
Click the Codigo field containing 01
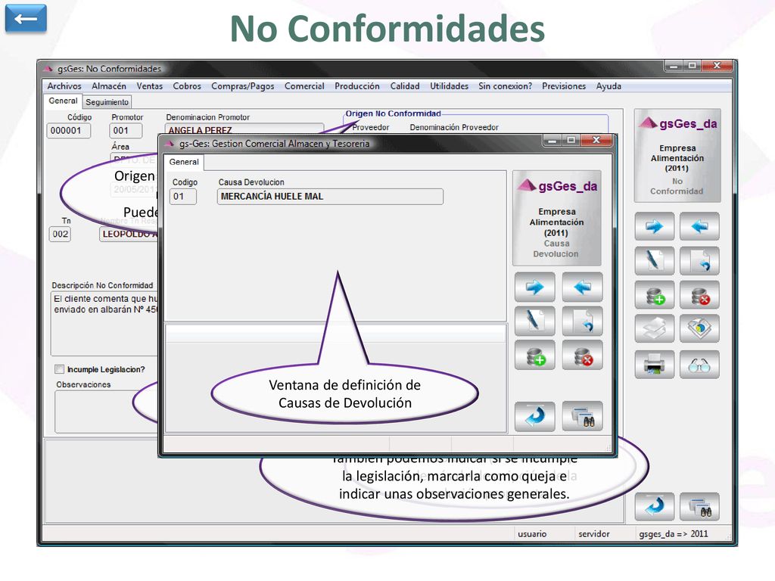(183, 196)
